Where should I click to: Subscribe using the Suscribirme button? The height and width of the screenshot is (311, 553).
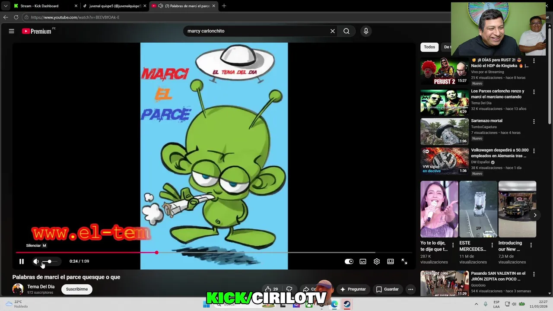point(77,289)
